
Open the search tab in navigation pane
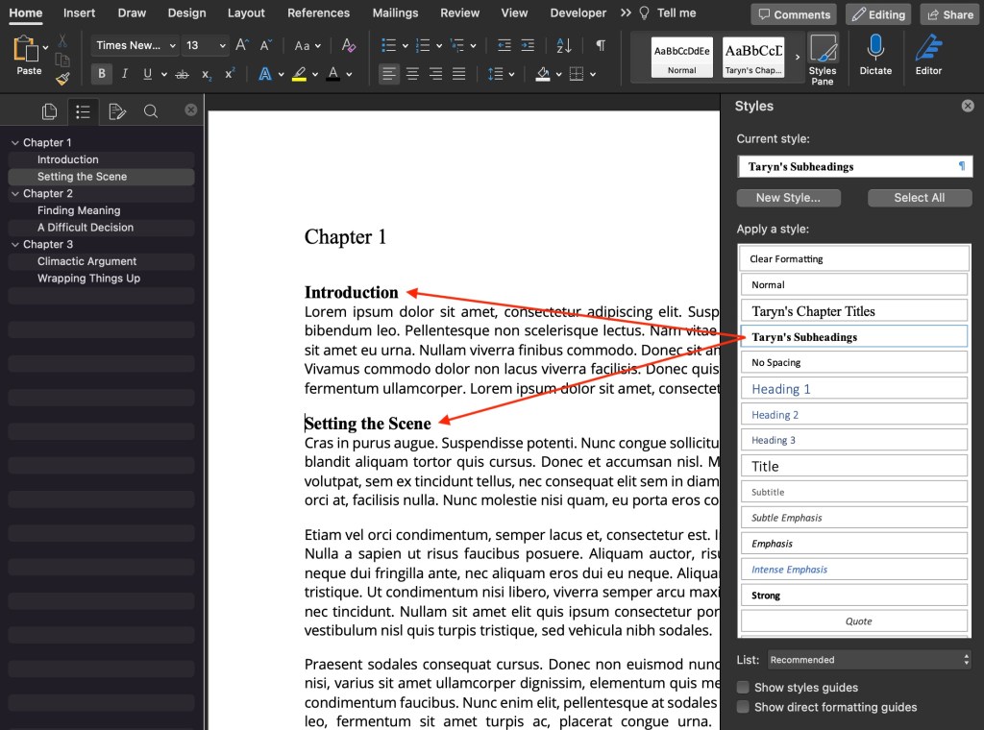coord(151,112)
